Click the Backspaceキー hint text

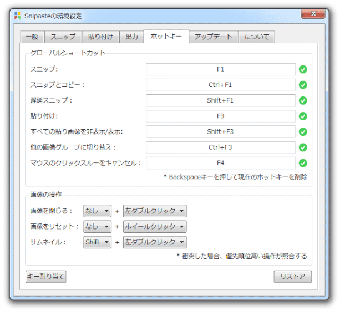pyautogui.click(x=235, y=177)
